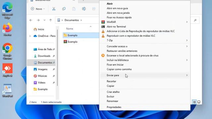Open AnyDesk desktop shortcut
The height and width of the screenshot is (119, 212).
tap(7, 70)
